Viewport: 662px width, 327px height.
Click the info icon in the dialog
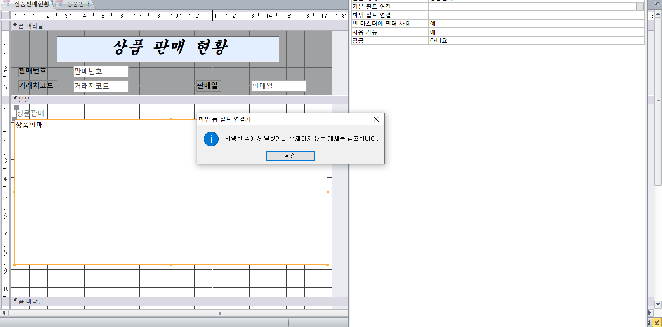click(211, 139)
